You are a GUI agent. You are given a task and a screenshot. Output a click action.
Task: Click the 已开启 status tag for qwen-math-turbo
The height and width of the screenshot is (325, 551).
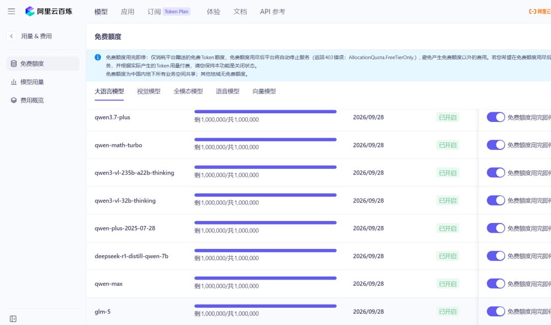448,145
